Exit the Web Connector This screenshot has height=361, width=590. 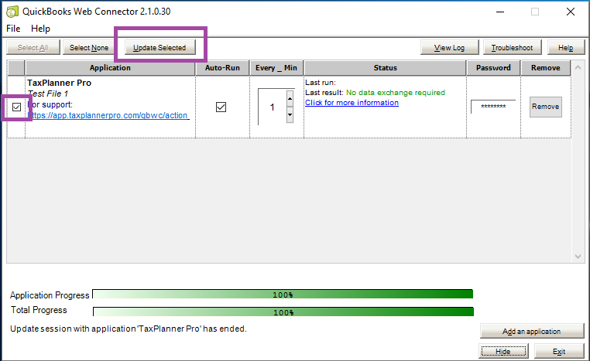click(559, 352)
